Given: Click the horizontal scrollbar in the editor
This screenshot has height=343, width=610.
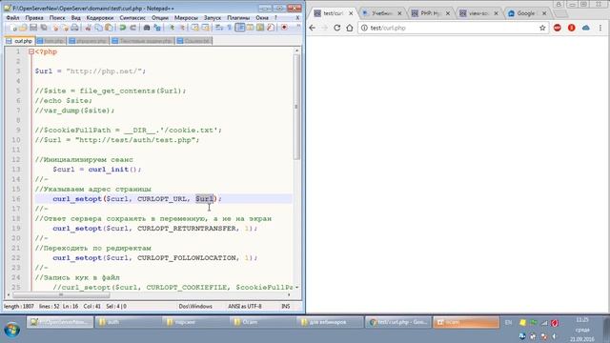Looking at the screenshot, I should (x=61, y=295).
